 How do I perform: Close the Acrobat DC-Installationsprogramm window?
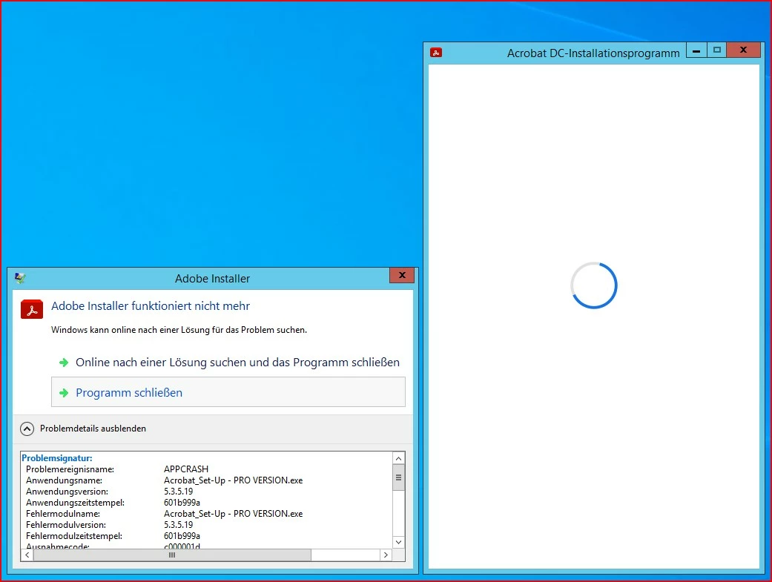743,50
